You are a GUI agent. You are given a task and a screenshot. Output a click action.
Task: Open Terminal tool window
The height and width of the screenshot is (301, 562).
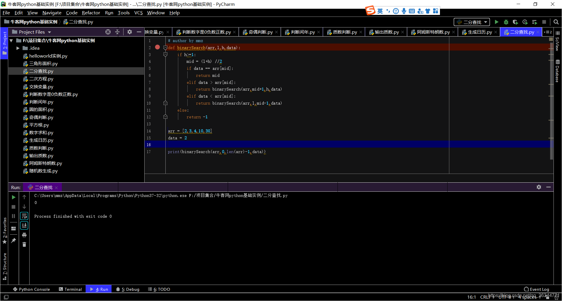point(70,289)
